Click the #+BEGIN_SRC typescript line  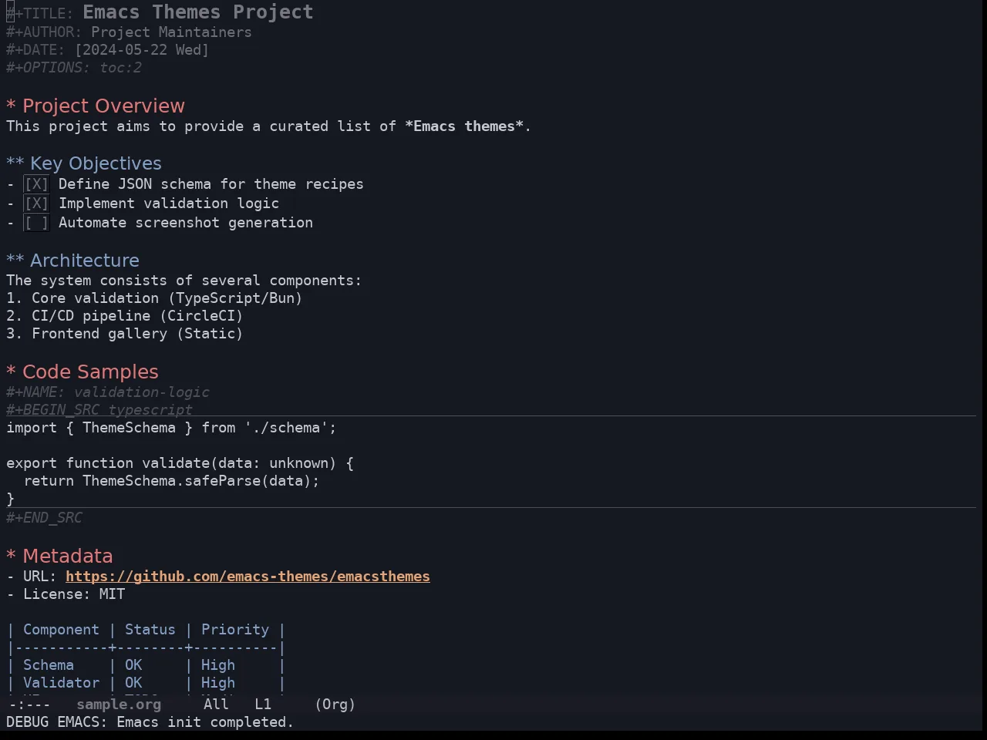(x=99, y=409)
